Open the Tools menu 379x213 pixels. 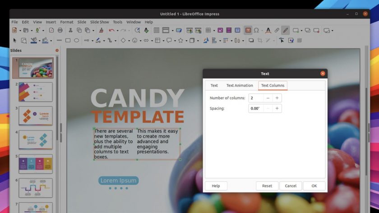[x=117, y=22]
